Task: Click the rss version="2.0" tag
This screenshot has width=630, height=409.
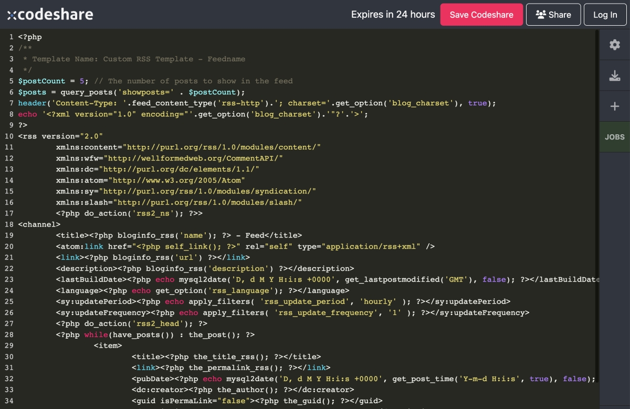Action: pyautogui.click(x=60, y=136)
